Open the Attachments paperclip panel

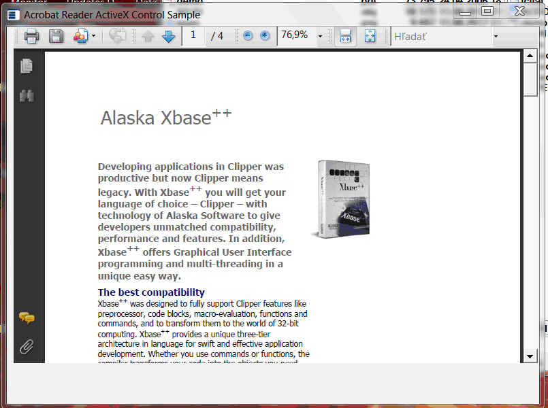tap(27, 347)
